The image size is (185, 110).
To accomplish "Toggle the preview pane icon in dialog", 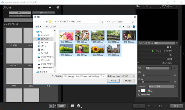I will [128, 27].
